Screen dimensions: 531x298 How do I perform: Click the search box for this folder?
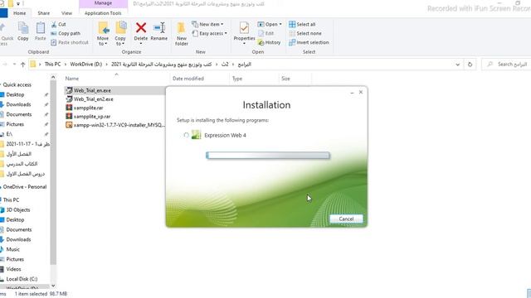[x=507, y=65]
